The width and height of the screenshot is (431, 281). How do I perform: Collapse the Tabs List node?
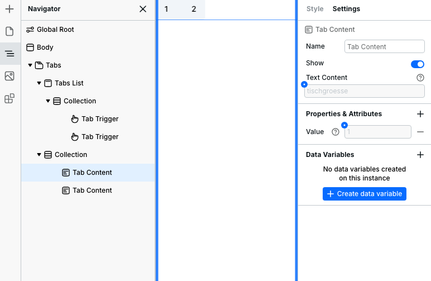[39, 83]
